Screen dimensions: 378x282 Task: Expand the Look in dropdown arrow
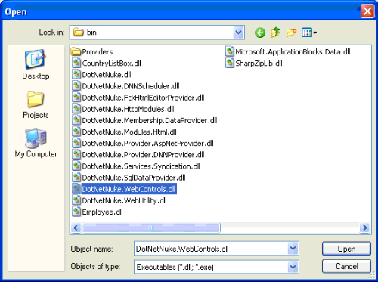[238, 33]
